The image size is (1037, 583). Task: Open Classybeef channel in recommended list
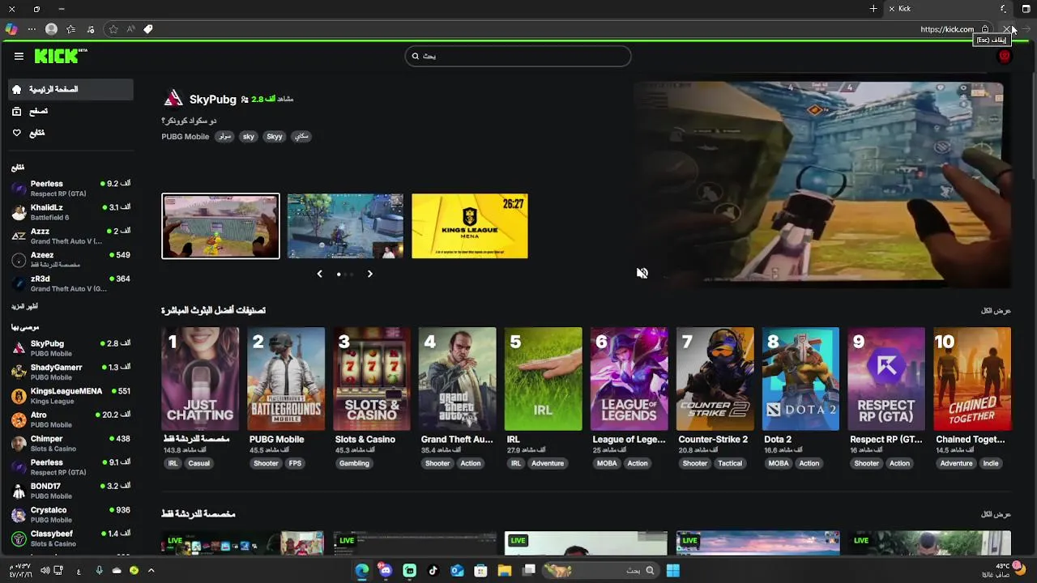[70, 538]
